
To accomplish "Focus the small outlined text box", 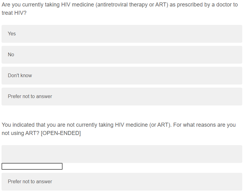I will point(32,166).
